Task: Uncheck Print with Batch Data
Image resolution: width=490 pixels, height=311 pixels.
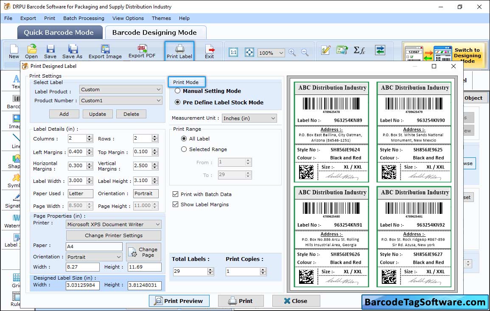Action: tap(176, 194)
